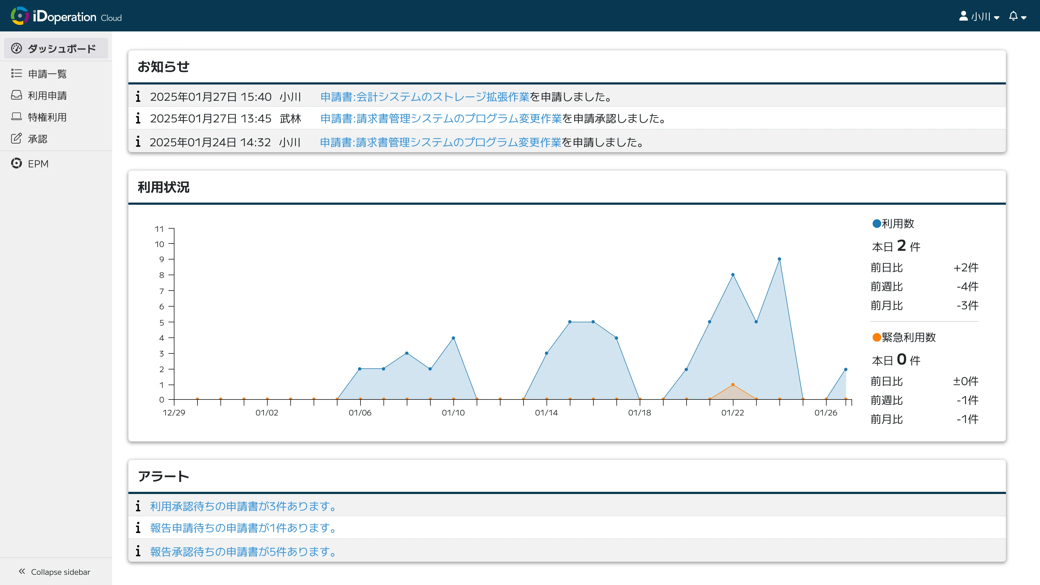The height and width of the screenshot is (585, 1040).
Task: Click the EPM circular icon
Action: point(17,164)
